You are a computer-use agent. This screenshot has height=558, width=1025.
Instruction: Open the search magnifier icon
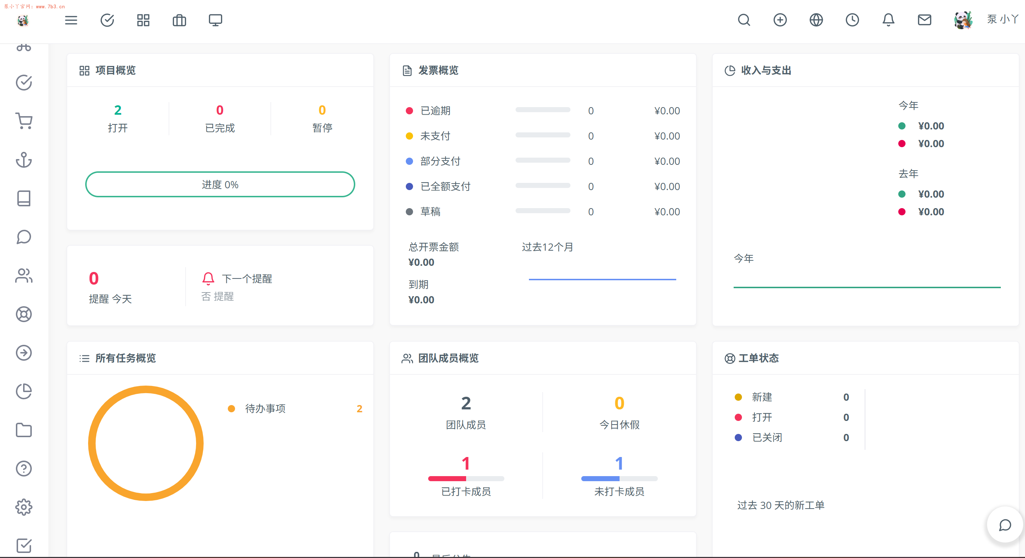(744, 20)
